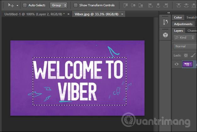Click Align Horizontal Centers icon

pos(158,5)
